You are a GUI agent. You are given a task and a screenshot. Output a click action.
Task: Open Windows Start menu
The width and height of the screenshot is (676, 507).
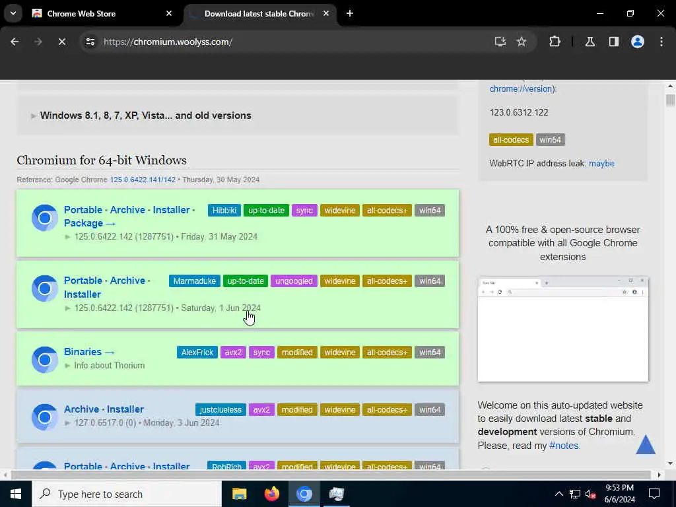(16, 494)
